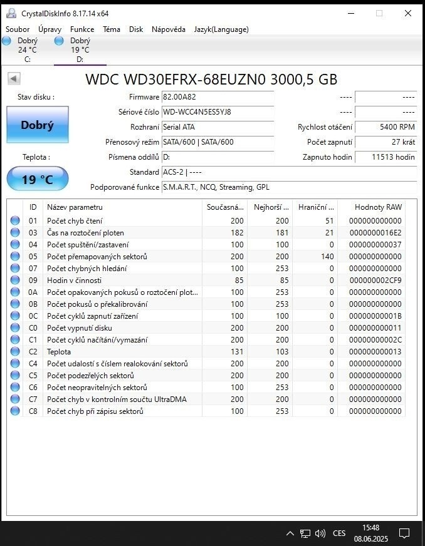Viewport: 425px width, 546px height.
Task: Click the Rozhraní field Serial ATA
Action: [218, 127]
